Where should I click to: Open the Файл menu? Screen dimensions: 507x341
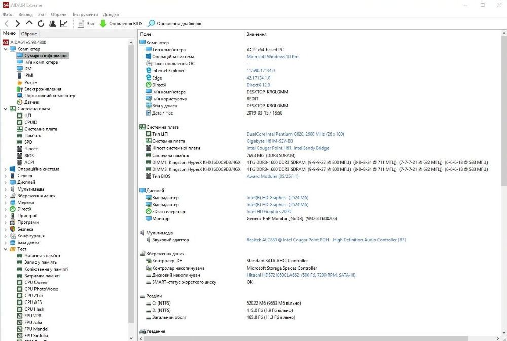tap(8, 14)
